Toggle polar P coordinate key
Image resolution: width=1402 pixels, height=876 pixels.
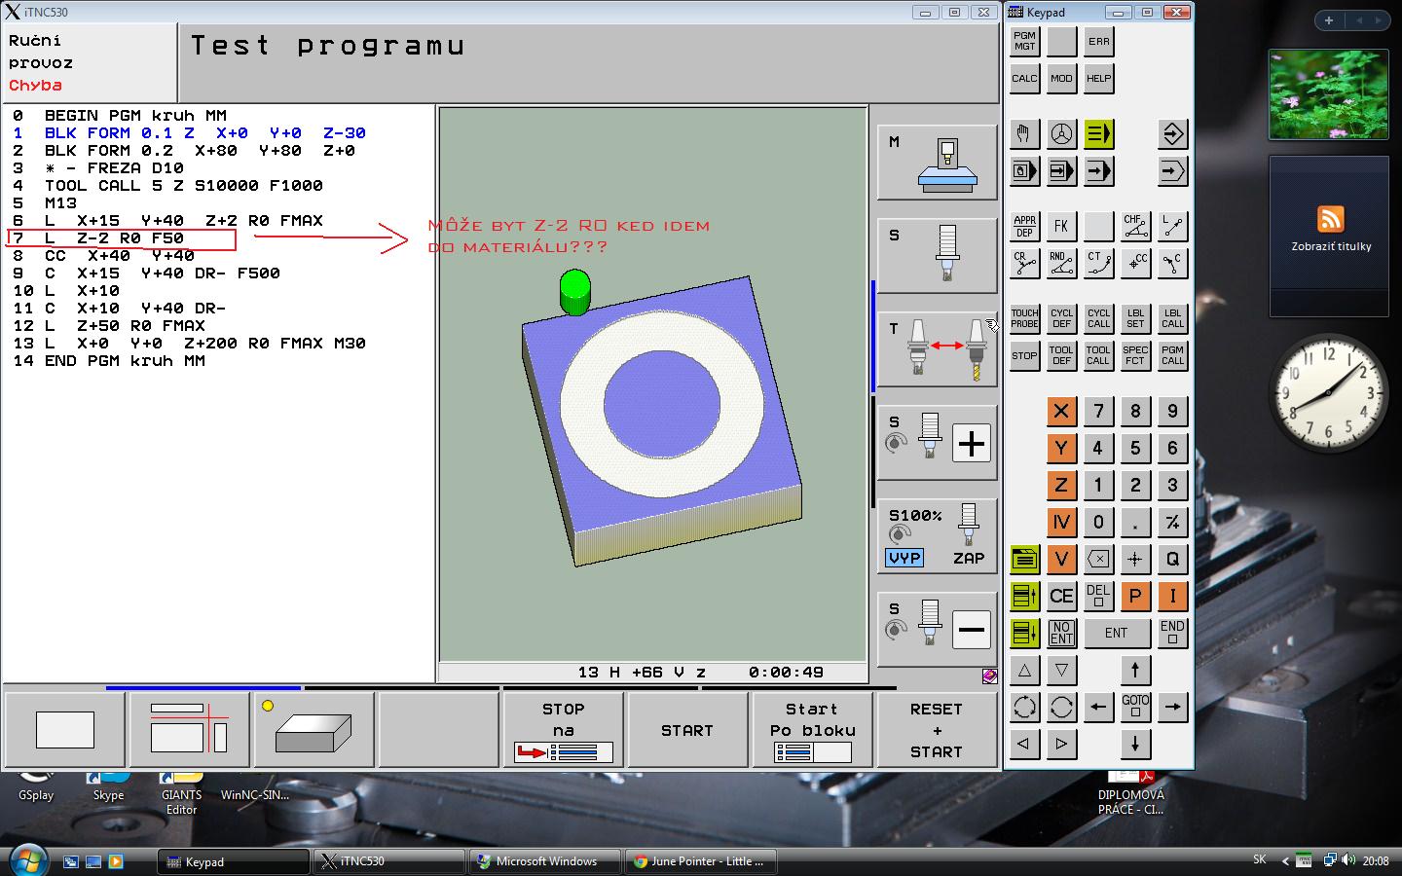tap(1135, 596)
